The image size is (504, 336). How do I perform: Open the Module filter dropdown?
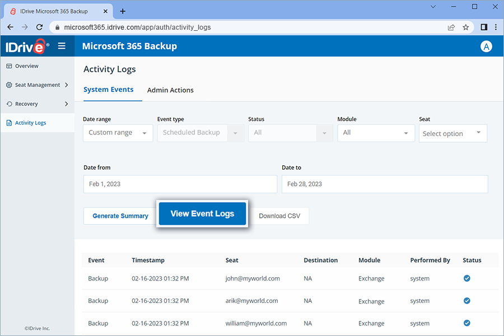(376, 133)
